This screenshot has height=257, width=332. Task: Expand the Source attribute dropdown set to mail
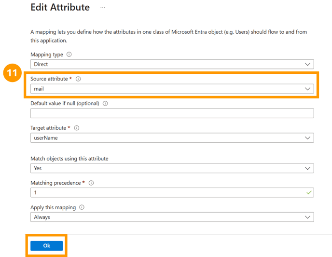click(172, 89)
